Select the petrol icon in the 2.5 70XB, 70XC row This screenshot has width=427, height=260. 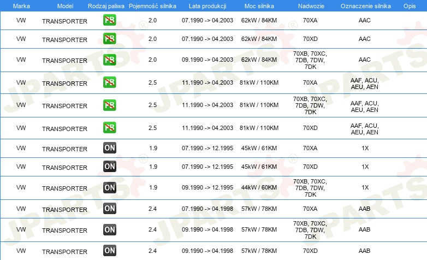tap(109, 105)
